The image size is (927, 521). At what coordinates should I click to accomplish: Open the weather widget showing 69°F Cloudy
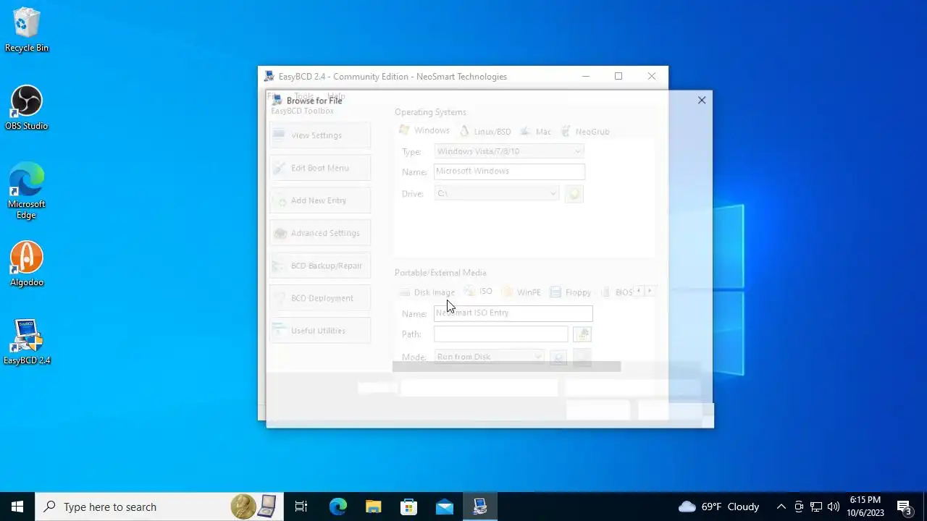[719, 507]
